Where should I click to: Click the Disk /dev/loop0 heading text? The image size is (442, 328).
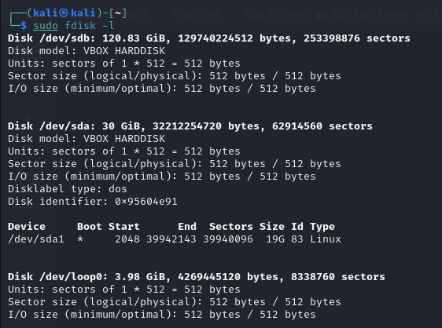(x=57, y=276)
